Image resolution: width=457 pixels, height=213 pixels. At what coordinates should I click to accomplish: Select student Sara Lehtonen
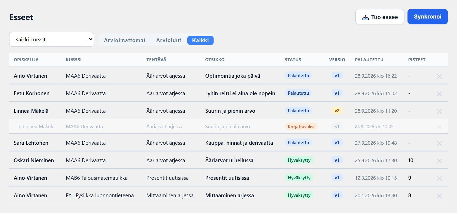coord(31,143)
